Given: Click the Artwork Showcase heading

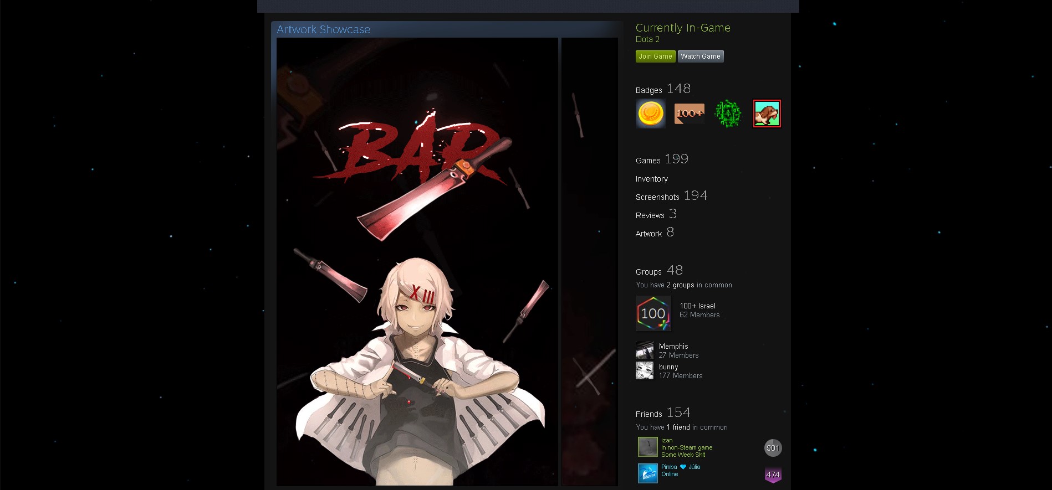Looking at the screenshot, I should [323, 29].
